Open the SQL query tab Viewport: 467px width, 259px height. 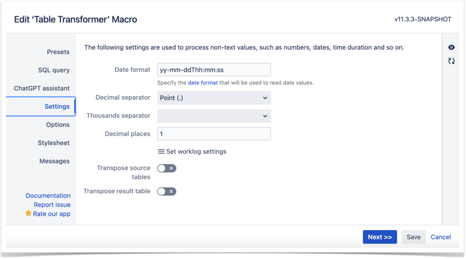point(54,70)
